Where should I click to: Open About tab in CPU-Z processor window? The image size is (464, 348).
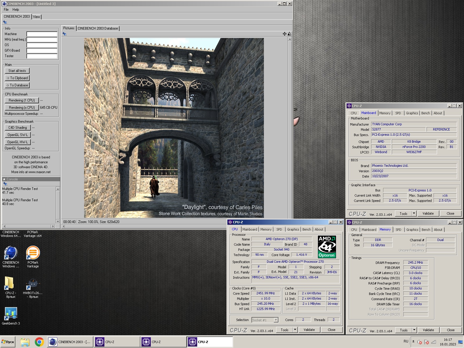point(319,229)
